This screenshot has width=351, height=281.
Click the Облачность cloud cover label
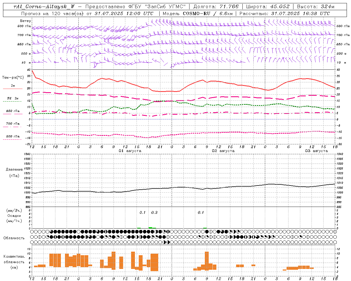[x=14, y=238]
